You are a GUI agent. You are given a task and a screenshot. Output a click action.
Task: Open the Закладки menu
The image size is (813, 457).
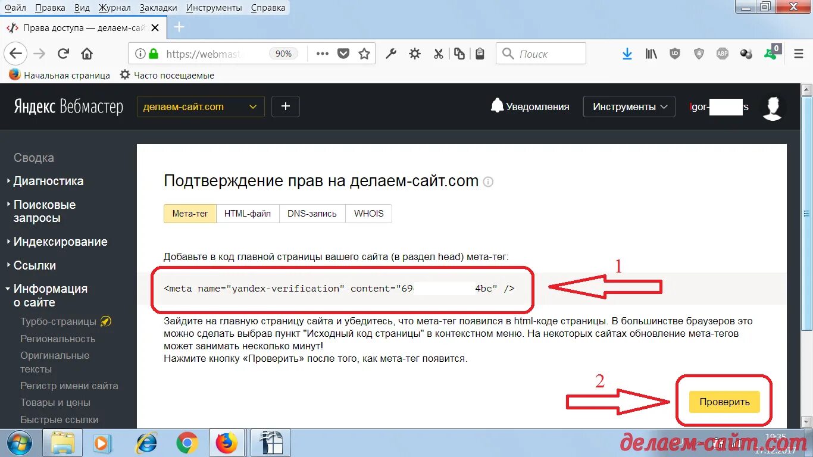(x=158, y=8)
